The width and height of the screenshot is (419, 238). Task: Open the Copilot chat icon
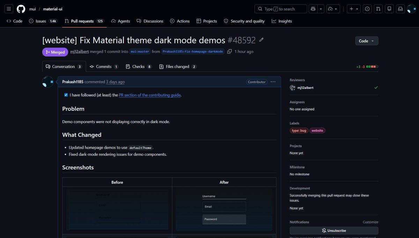313,9
